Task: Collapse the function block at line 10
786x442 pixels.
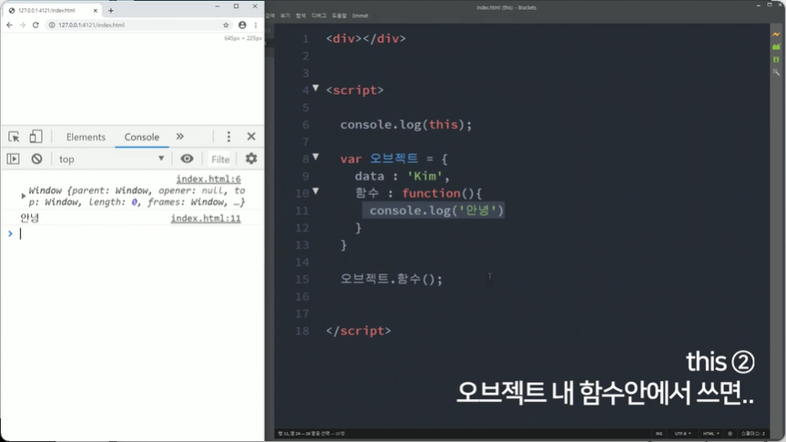Action: coord(315,190)
